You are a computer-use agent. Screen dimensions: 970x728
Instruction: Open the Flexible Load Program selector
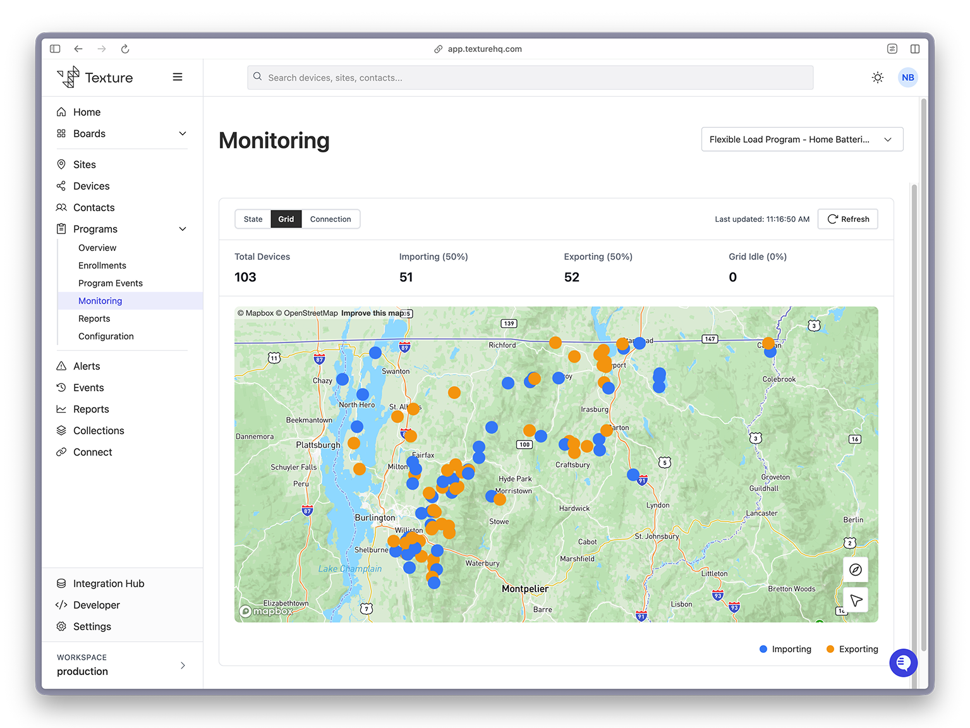pos(801,139)
